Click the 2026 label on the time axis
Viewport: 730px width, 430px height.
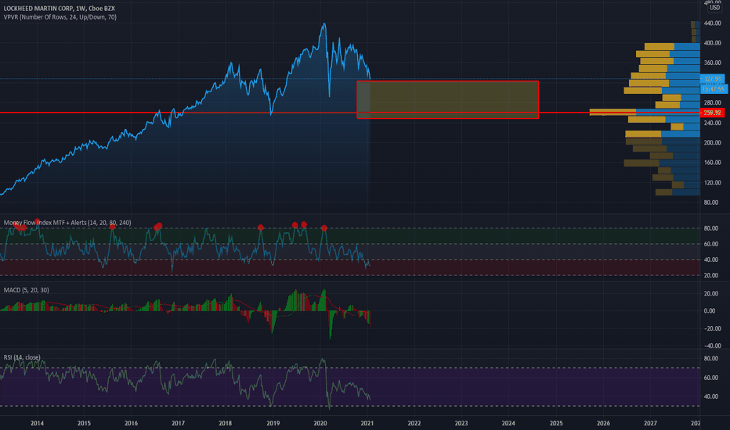click(603, 423)
